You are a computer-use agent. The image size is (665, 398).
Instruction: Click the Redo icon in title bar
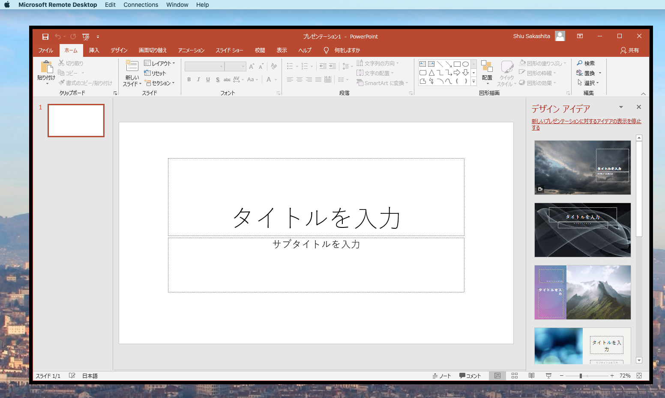pyautogui.click(x=73, y=37)
